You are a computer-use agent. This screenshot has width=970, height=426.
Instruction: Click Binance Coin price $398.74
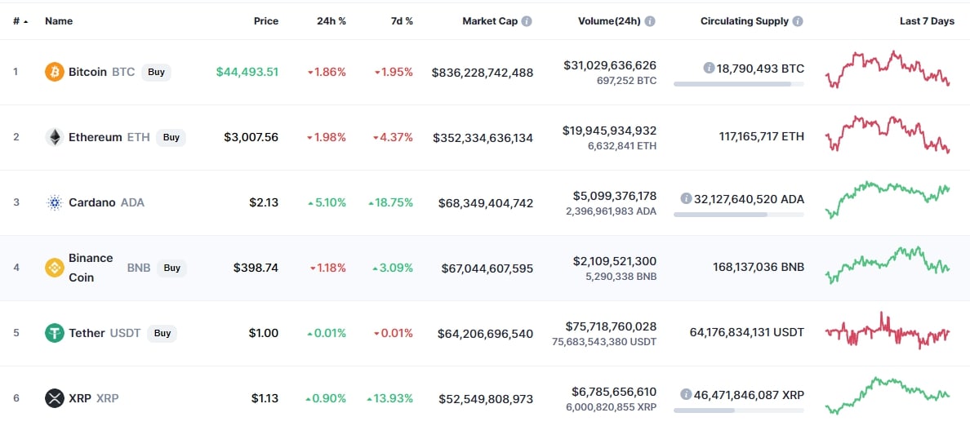click(256, 268)
